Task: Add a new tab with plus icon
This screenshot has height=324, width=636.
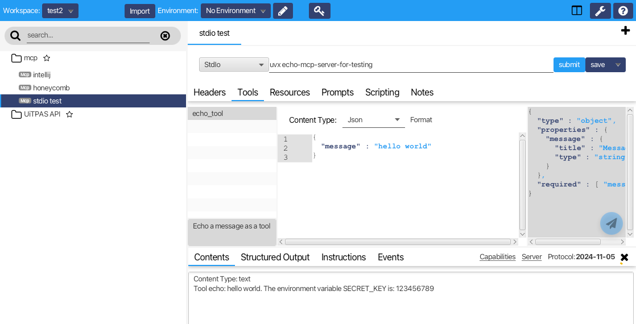Action: point(625,31)
